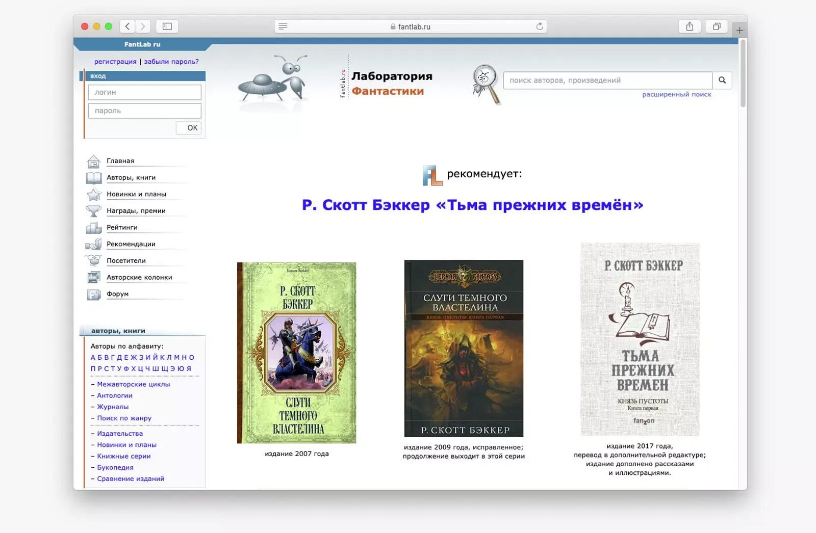Screen dimensions: 816x533
Task: Open Сравнение изданий link
Action: pos(131,479)
